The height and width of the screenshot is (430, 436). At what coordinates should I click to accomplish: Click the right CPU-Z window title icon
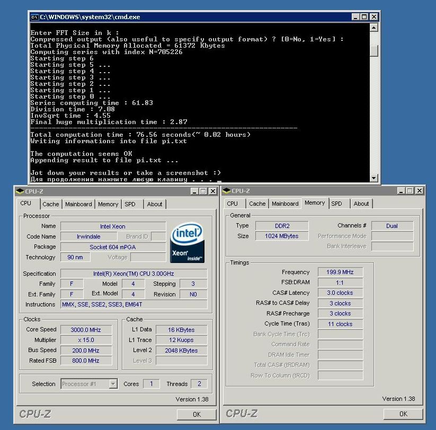227,191
